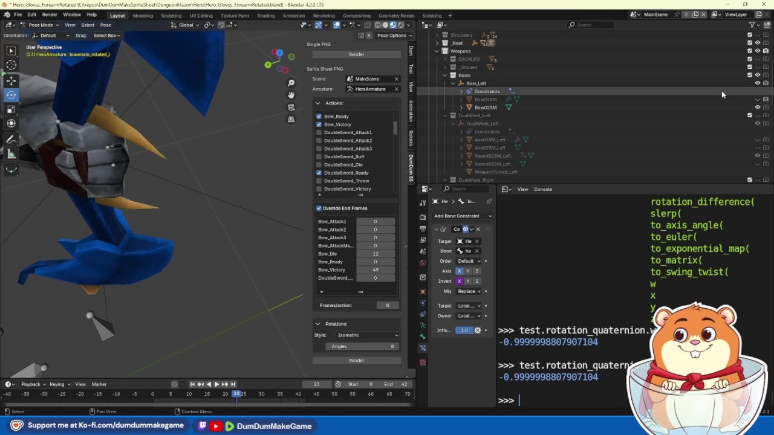Collapse the Actions panel section

click(318, 103)
